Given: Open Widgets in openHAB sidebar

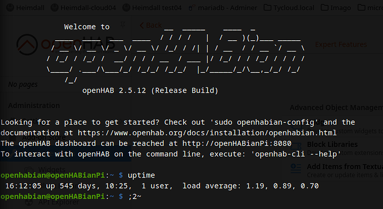Looking at the screenshot, I should coord(52,169).
